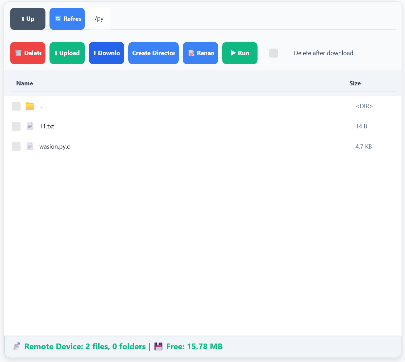Click the Rename button with pencil icon
The height and width of the screenshot is (362, 405).
pos(200,53)
